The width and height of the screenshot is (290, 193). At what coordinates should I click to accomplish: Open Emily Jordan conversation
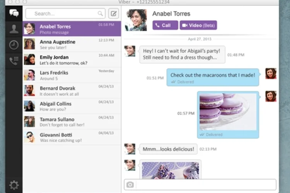(x=72, y=60)
